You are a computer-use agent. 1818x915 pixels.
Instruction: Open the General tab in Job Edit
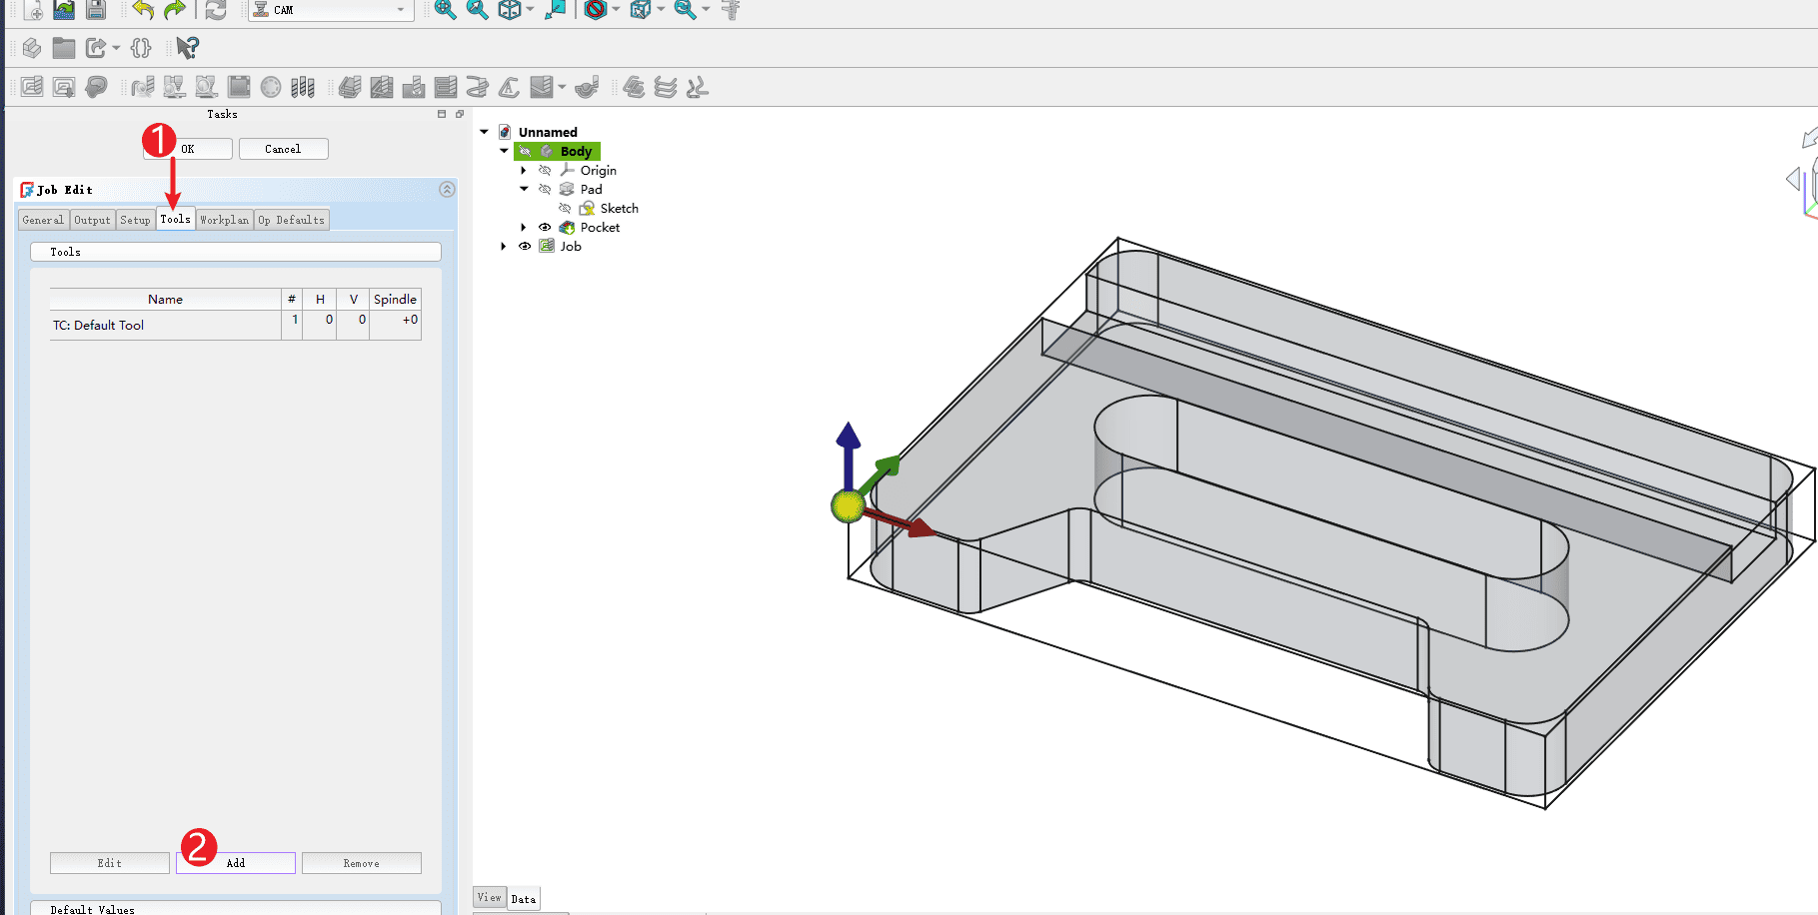(x=43, y=220)
